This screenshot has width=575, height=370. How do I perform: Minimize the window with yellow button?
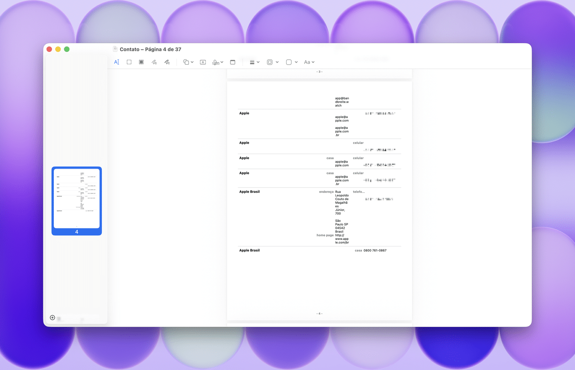(x=58, y=49)
